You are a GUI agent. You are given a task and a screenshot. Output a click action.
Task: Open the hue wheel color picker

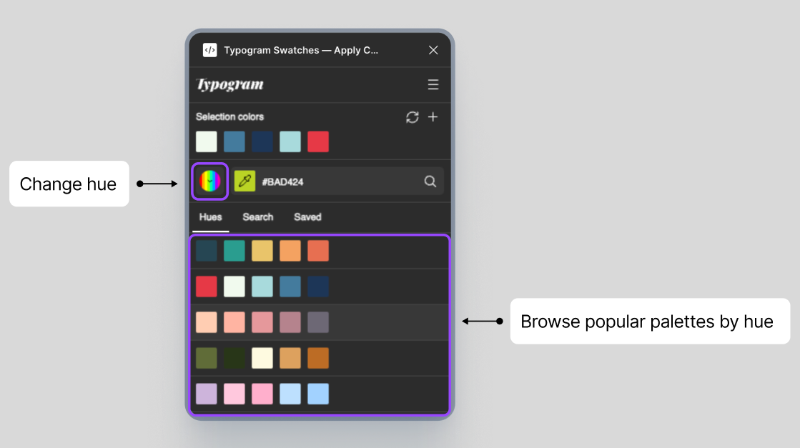pos(209,181)
